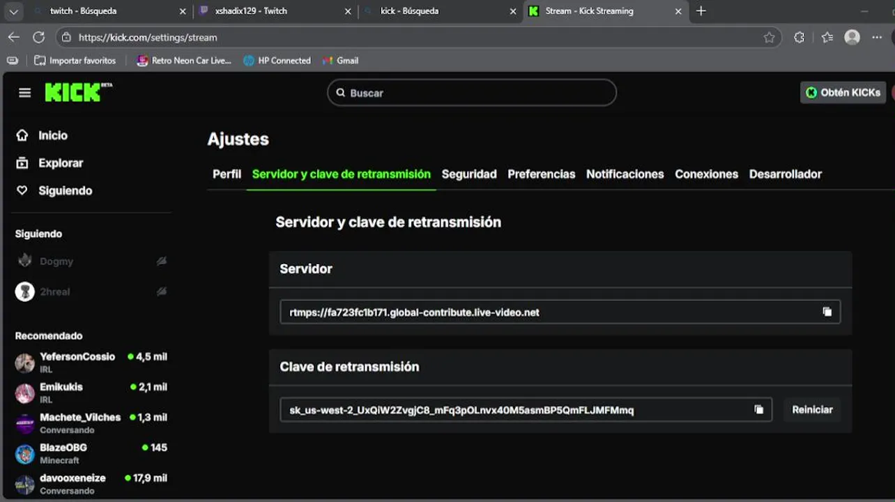Screen dimensions: 895x502
Task: Open Machete_Vilches channel avatar
Action: point(25,423)
